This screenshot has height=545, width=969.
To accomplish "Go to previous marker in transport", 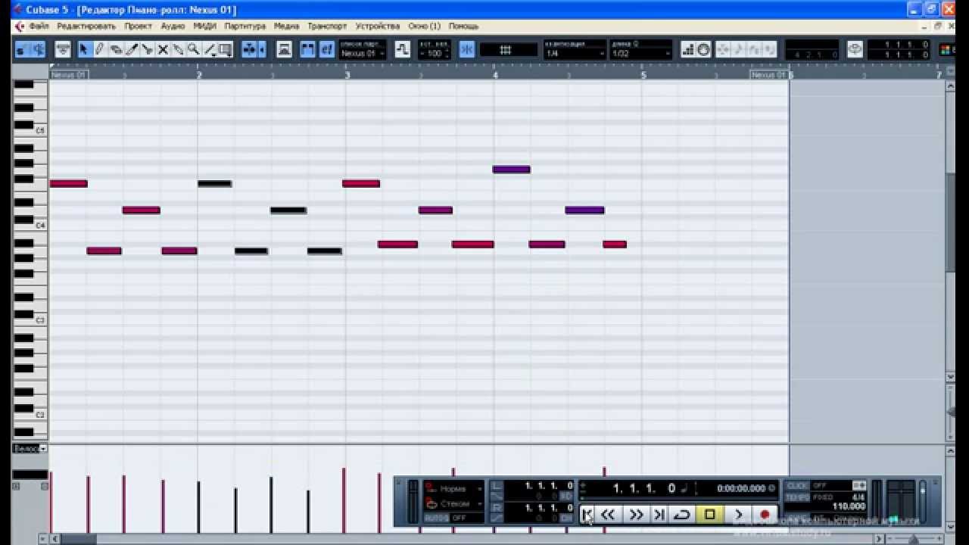I will point(587,515).
